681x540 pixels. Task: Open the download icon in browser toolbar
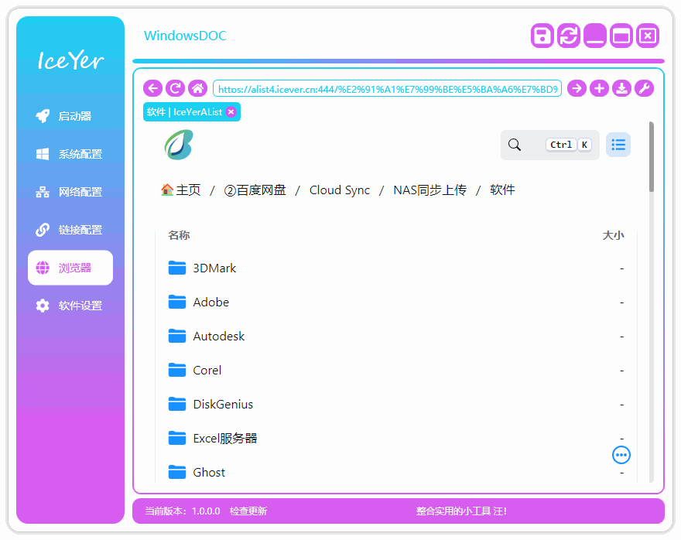[622, 88]
